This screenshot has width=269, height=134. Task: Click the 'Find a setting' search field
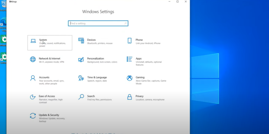(x=98, y=23)
